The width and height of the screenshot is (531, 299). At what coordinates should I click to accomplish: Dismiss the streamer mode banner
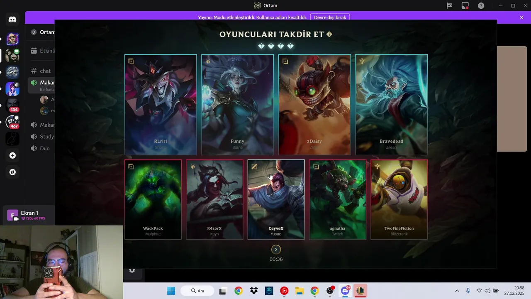click(x=521, y=17)
